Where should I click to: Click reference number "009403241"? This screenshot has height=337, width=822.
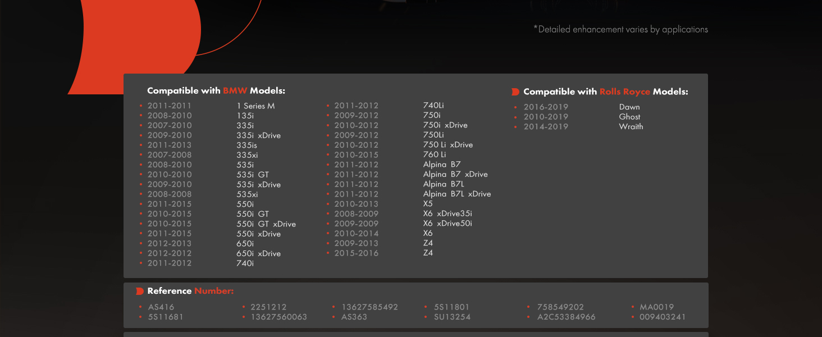coord(663,317)
